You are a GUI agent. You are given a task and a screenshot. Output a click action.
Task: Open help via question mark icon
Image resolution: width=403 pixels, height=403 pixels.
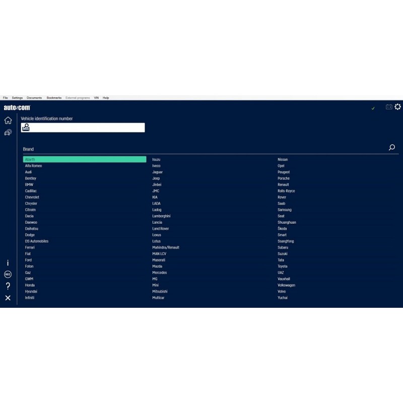click(8, 286)
